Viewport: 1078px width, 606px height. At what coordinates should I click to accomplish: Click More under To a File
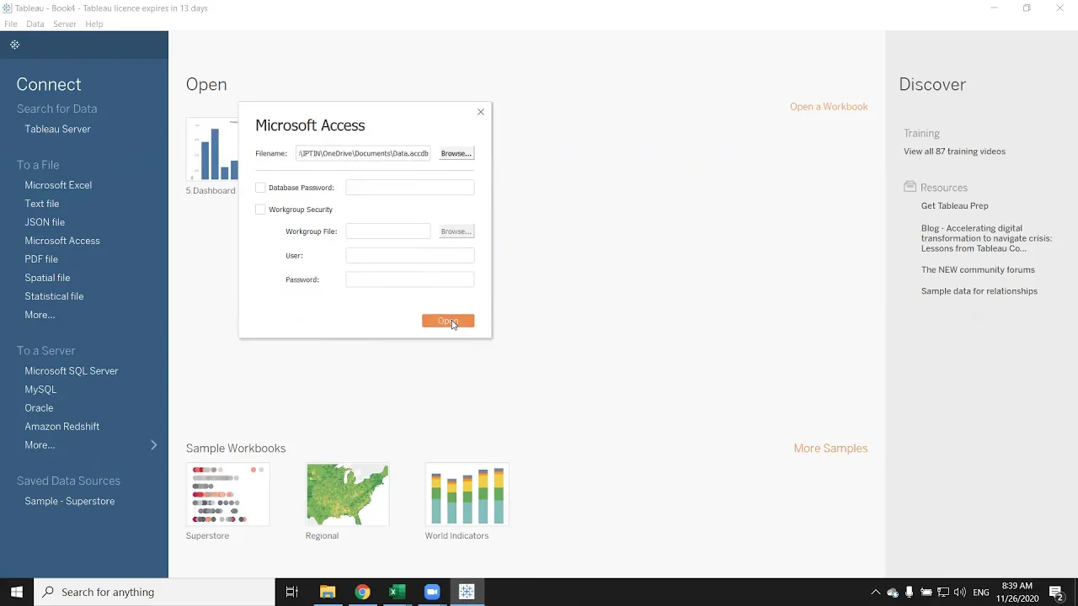point(40,315)
